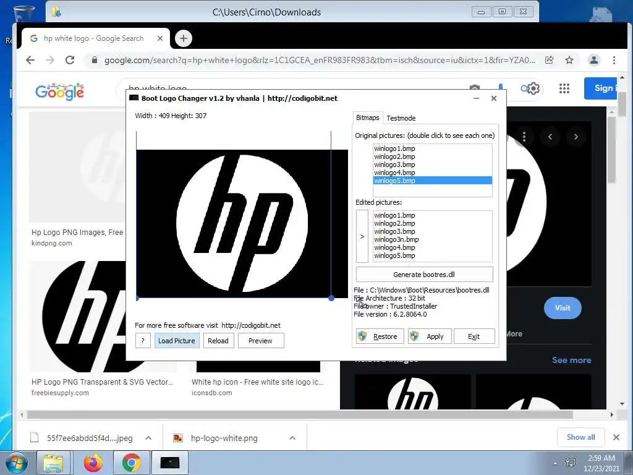Click the Visit button in image panel
The width and height of the screenshot is (633, 475).
tap(563, 308)
